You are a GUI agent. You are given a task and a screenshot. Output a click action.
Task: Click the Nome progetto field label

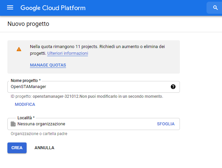coord(26,81)
